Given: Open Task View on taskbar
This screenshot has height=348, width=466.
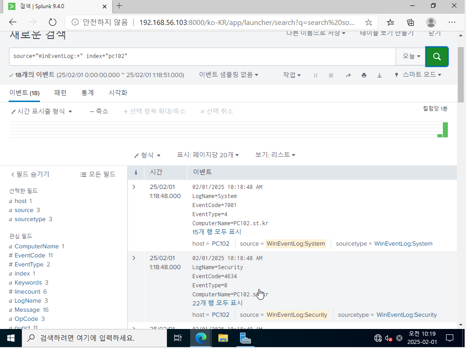Looking at the screenshot, I should (178, 338).
